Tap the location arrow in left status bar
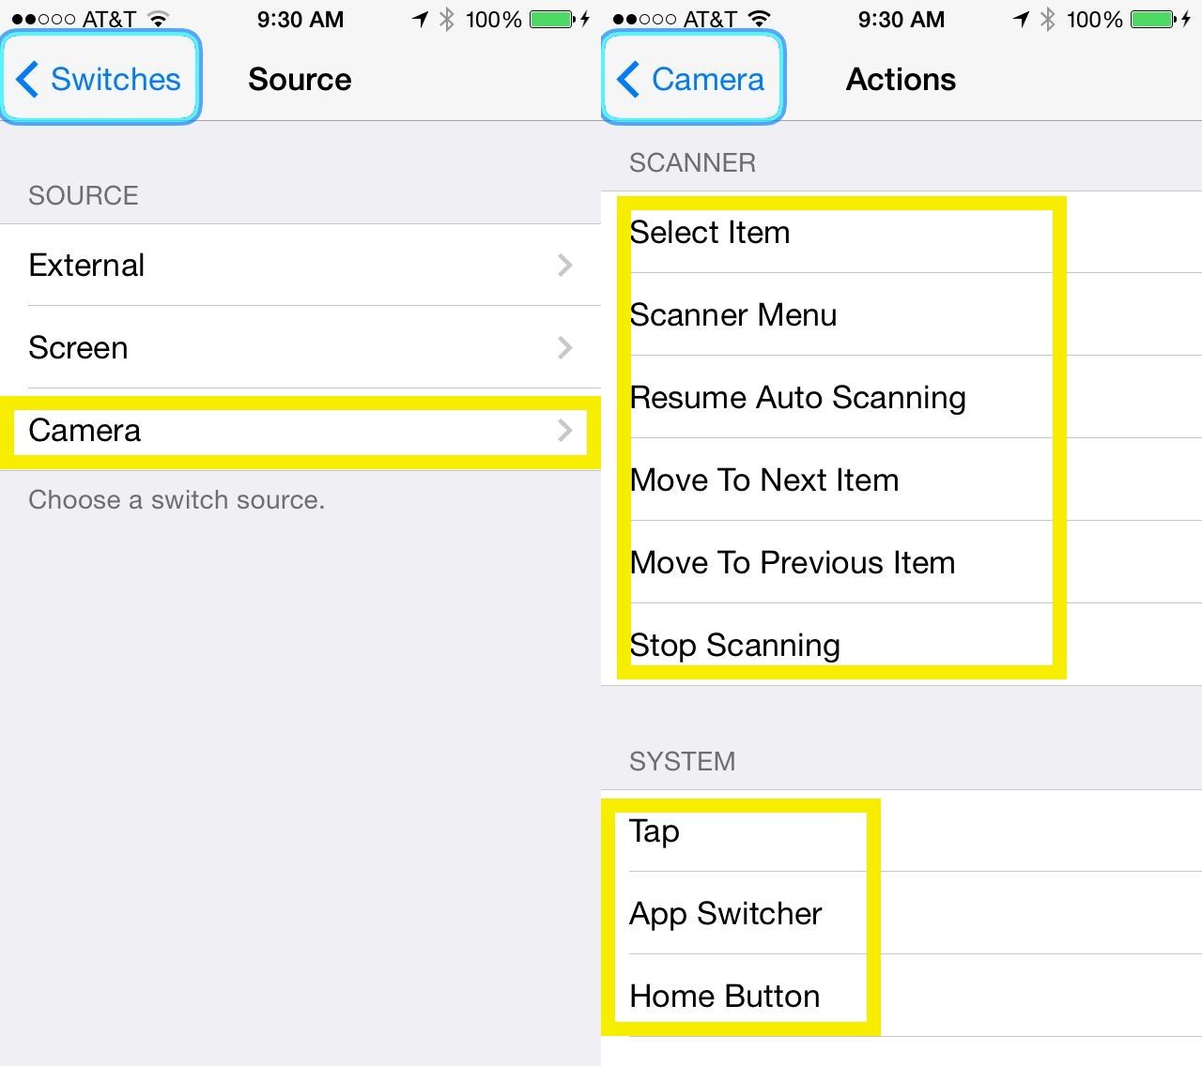The height and width of the screenshot is (1066, 1202). pos(421,19)
